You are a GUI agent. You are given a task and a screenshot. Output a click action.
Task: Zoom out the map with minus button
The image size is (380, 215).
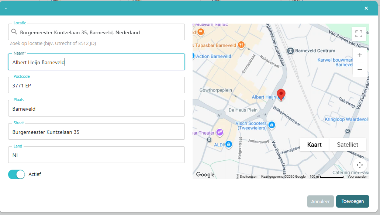360,69
